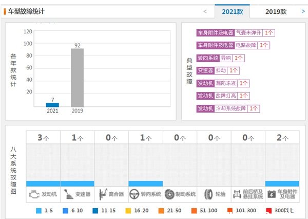Switch to the 2021款 tab
This screenshot has height=219, width=308.
click(236, 11)
